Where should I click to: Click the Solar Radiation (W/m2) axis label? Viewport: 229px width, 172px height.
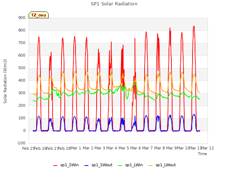coord(5,81)
